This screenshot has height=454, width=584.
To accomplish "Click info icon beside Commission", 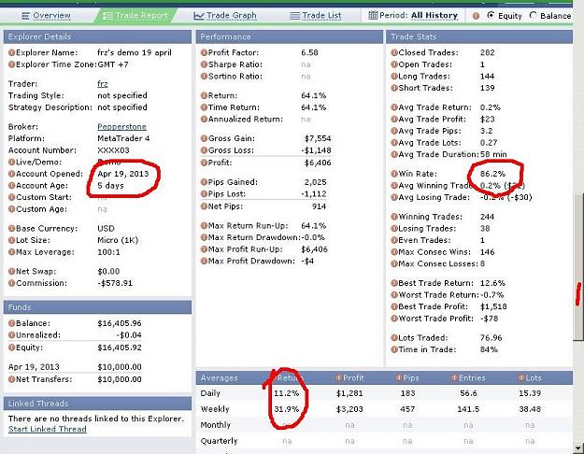I will click(x=11, y=283).
